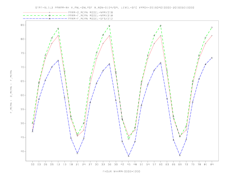Viewport: 231px width, 179px height.
Task: Click y-axis tick label 55
Action: click(22, 109)
